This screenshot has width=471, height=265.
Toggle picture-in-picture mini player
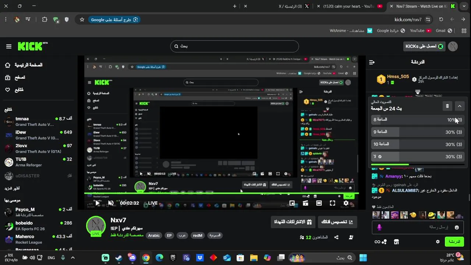(x=292, y=203)
